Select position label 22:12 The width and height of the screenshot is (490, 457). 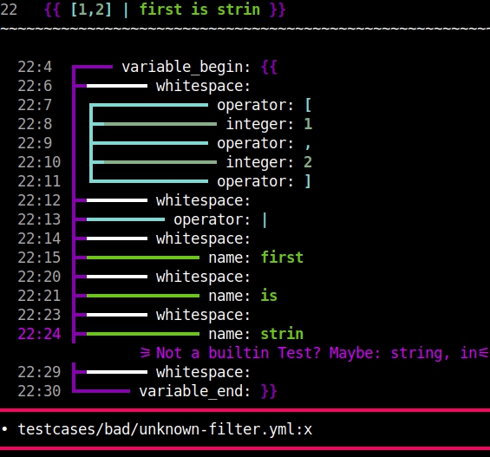(39, 200)
